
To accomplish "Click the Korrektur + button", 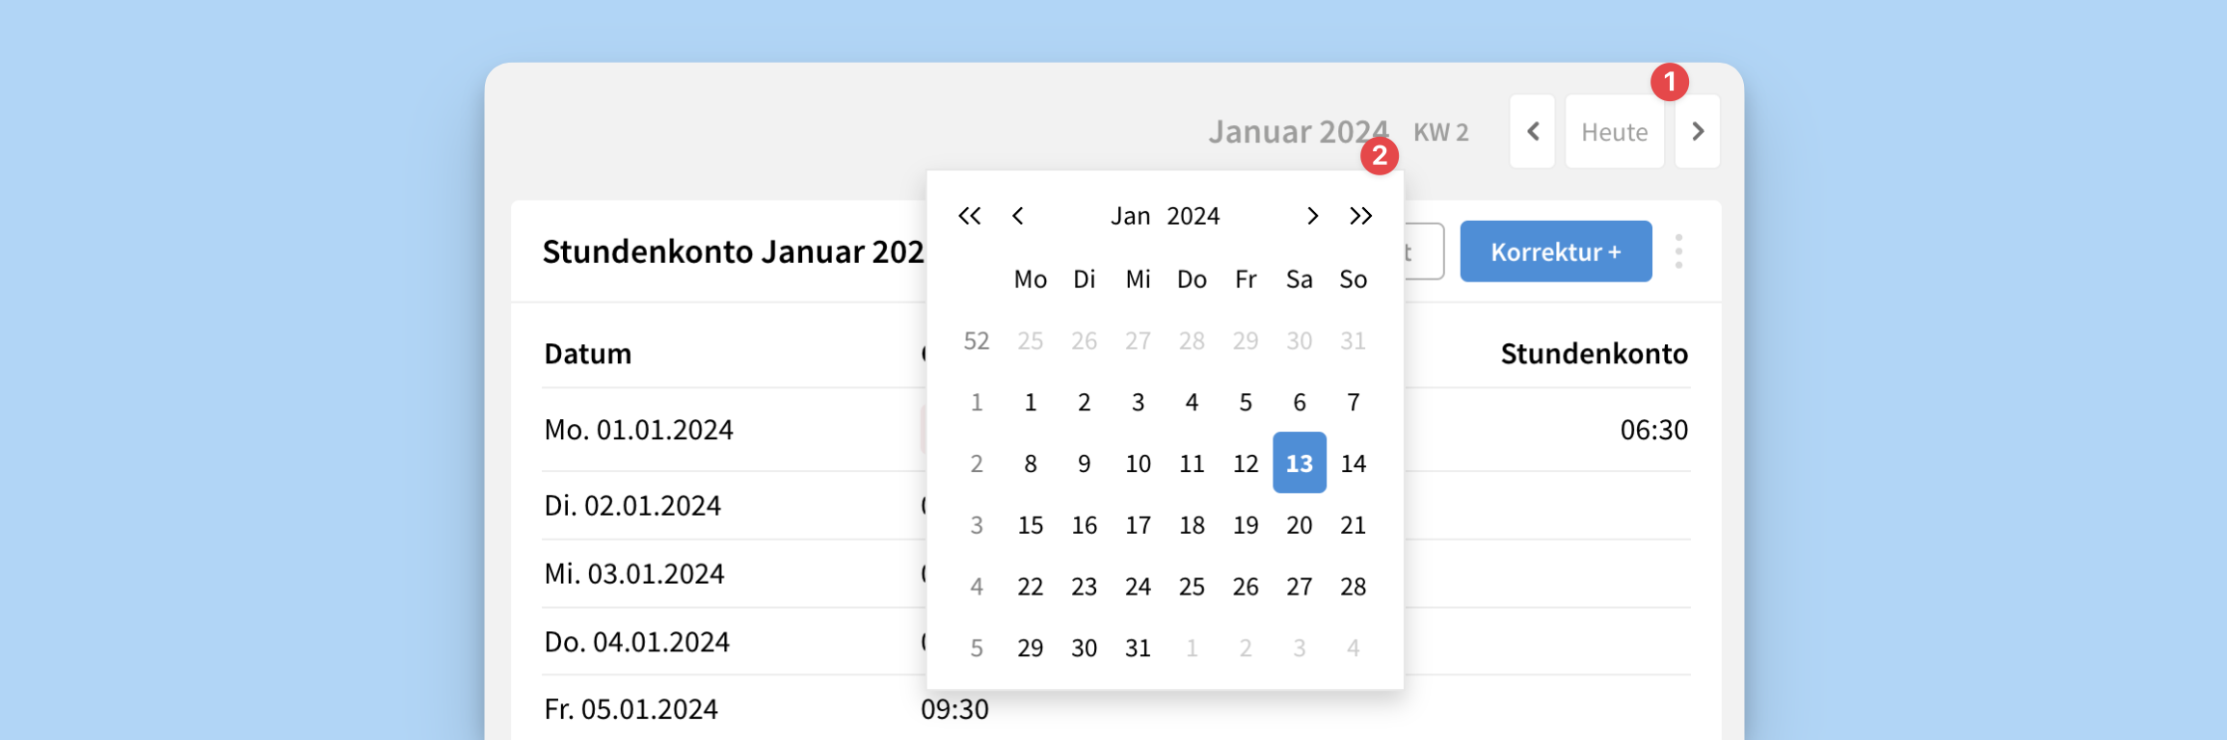I will coord(1555,251).
